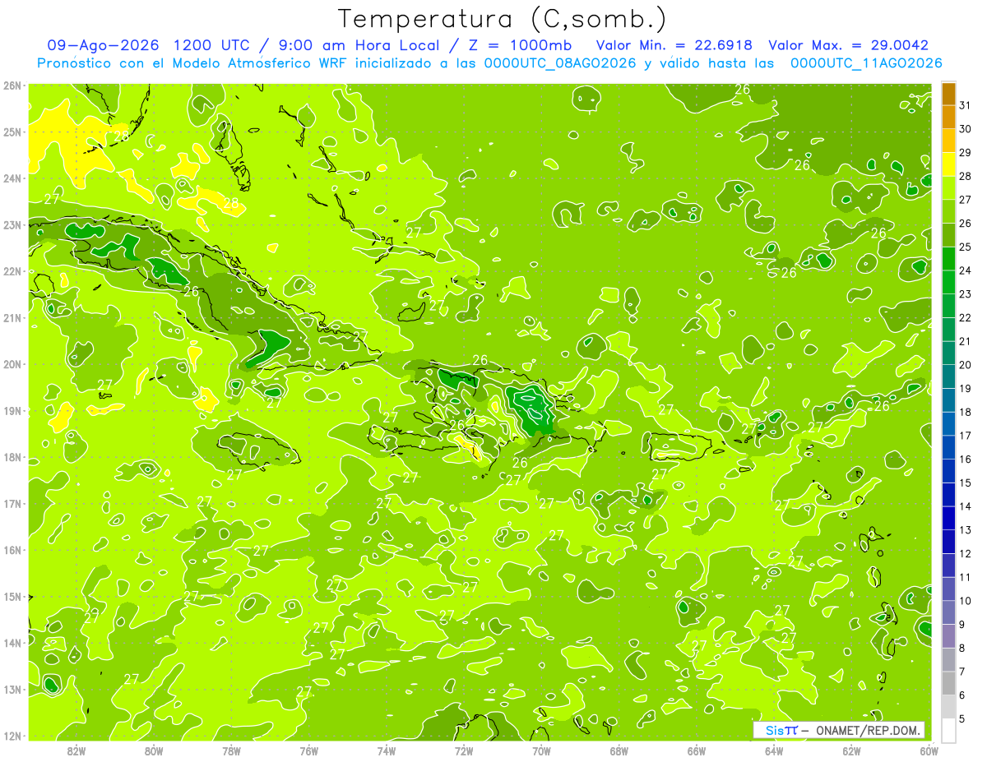The height and width of the screenshot is (762, 987).
Task: Click the 14N latitude axis label
Action: (12, 643)
